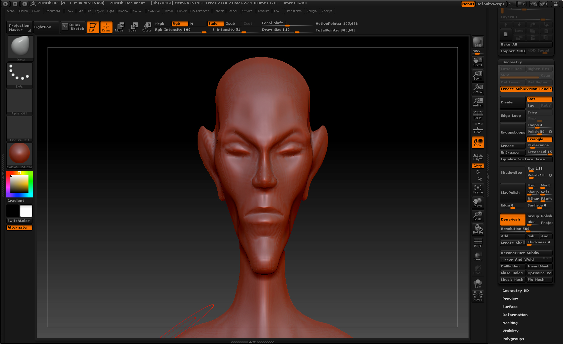563x344 pixels.
Task: Open the Stroke menu
Action: pyautogui.click(x=247, y=11)
